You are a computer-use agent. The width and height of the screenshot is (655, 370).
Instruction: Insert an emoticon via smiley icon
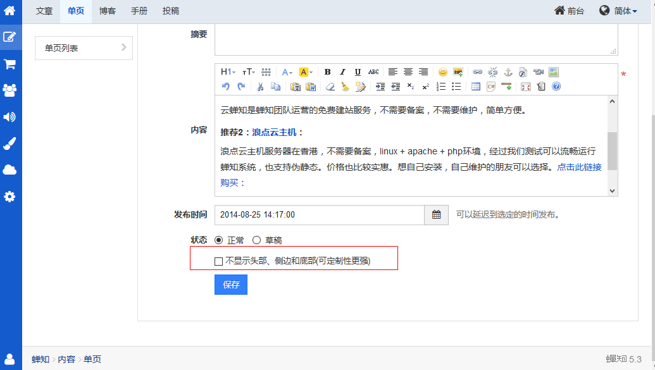(443, 72)
